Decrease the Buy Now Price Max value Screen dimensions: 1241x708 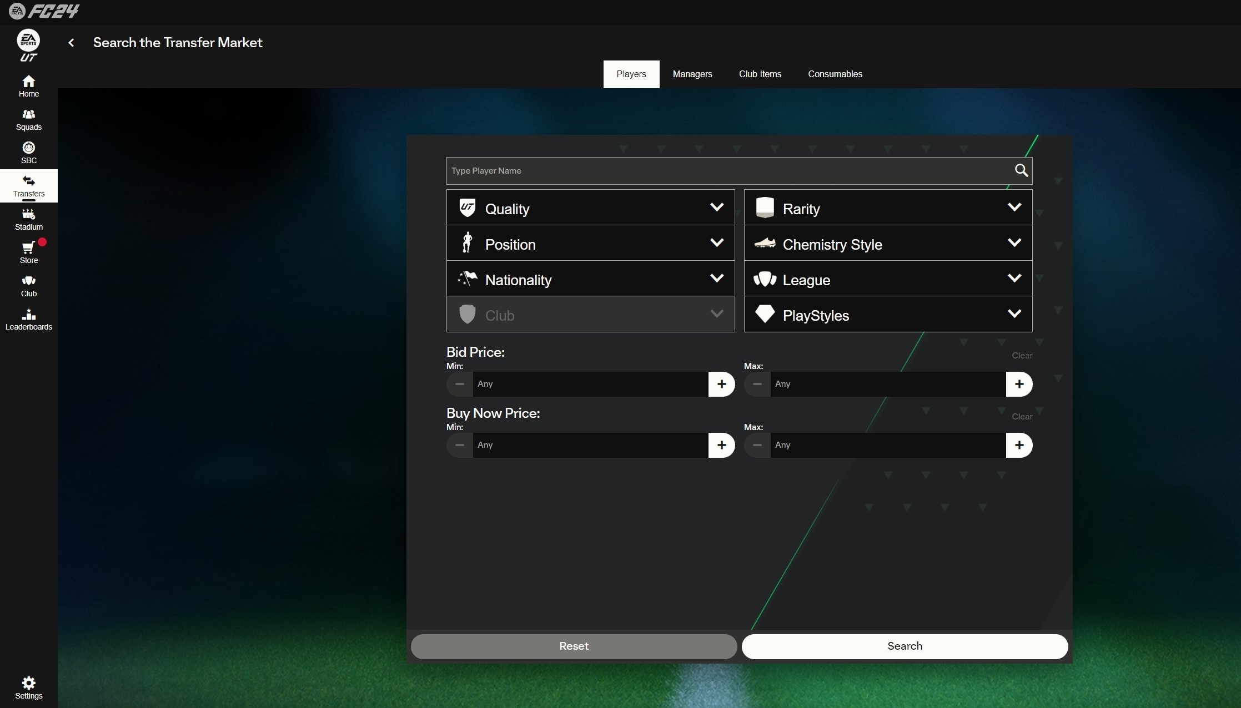[x=757, y=445]
